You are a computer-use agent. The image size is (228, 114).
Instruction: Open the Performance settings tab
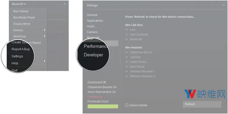[x=96, y=46]
